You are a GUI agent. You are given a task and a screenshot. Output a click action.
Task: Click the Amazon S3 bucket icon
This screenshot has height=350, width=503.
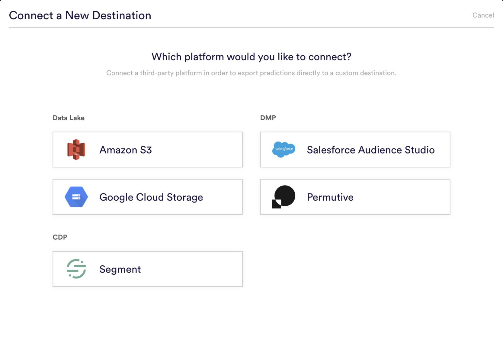[76, 150]
